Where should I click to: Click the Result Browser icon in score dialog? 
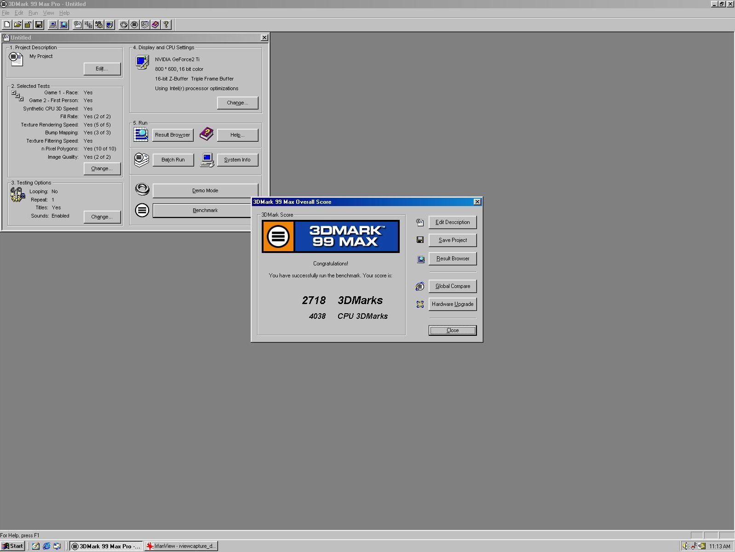(420, 259)
